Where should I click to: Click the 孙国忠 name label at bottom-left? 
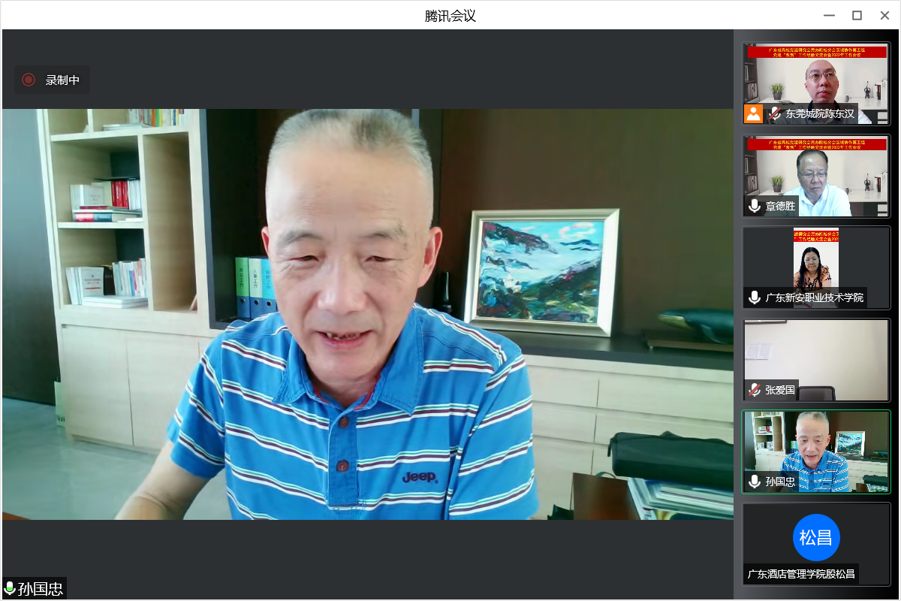(x=41, y=588)
